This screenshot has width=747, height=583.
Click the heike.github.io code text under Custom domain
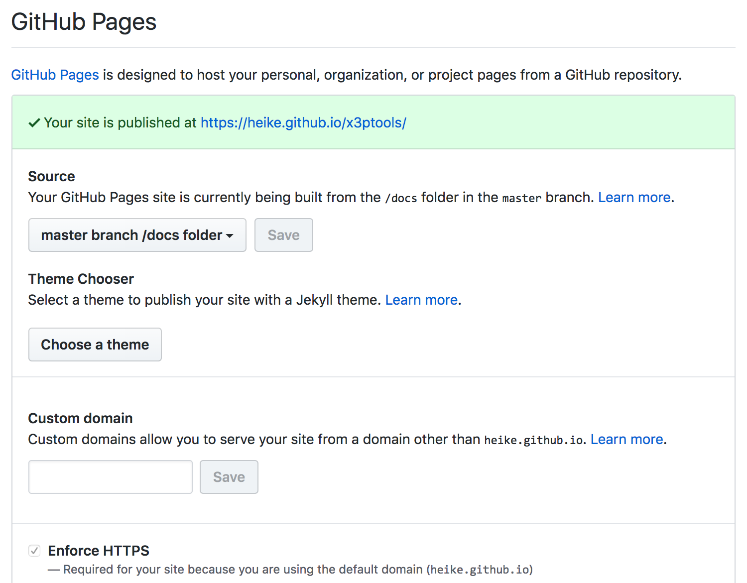[533, 440]
